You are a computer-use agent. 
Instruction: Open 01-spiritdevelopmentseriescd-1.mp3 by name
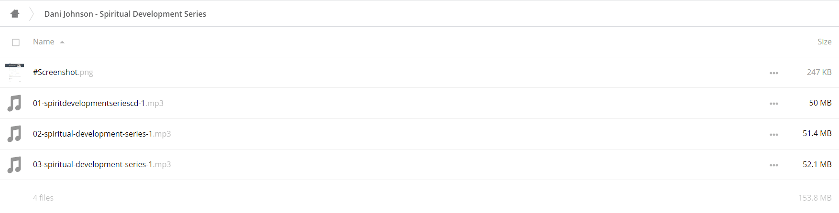pos(98,103)
